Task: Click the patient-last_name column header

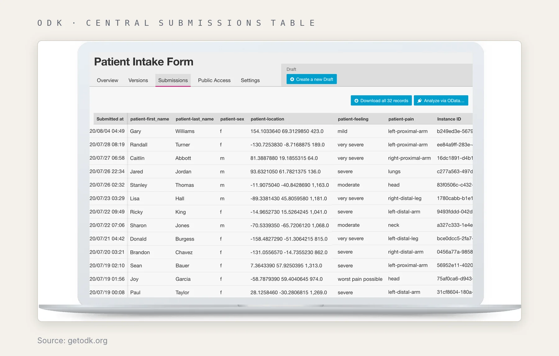Action: coord(195,119)
